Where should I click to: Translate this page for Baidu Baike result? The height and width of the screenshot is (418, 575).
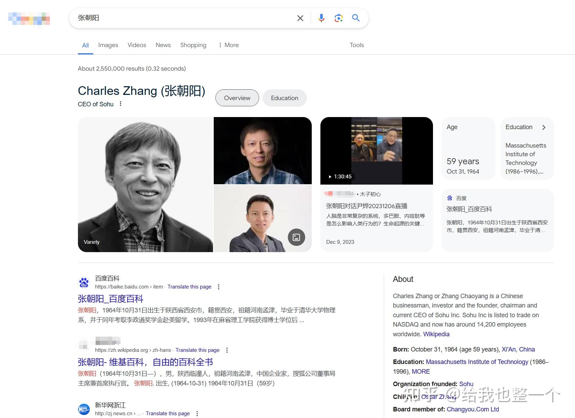click(189, 287)
